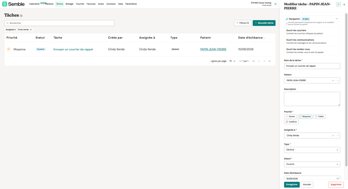Open the Paramètres menu

click(131, 4)
